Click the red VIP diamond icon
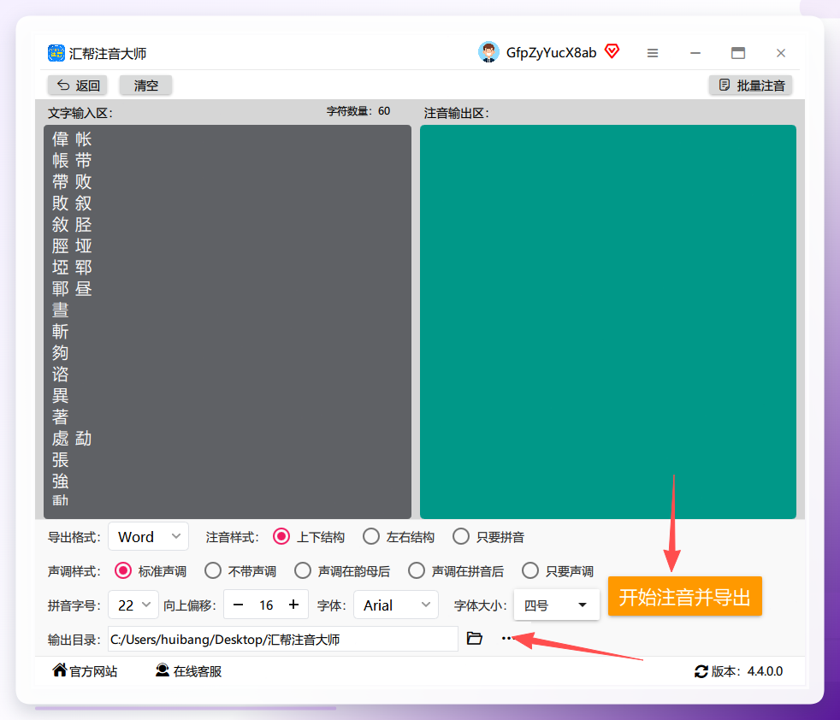This screenshot has width=840, height=720. [612, 51]
